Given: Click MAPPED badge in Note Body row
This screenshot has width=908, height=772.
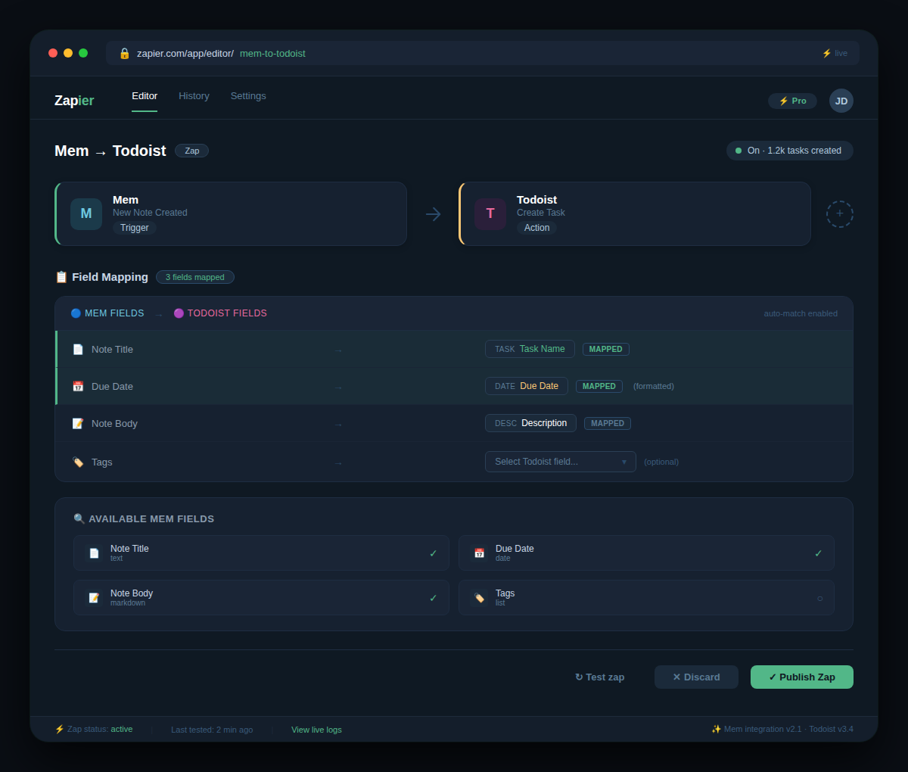Looking at the screenshot, I should pyautogui.click(x=608, y=423).
